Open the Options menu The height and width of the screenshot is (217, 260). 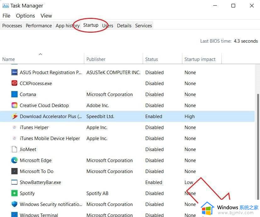coord(25,16)
